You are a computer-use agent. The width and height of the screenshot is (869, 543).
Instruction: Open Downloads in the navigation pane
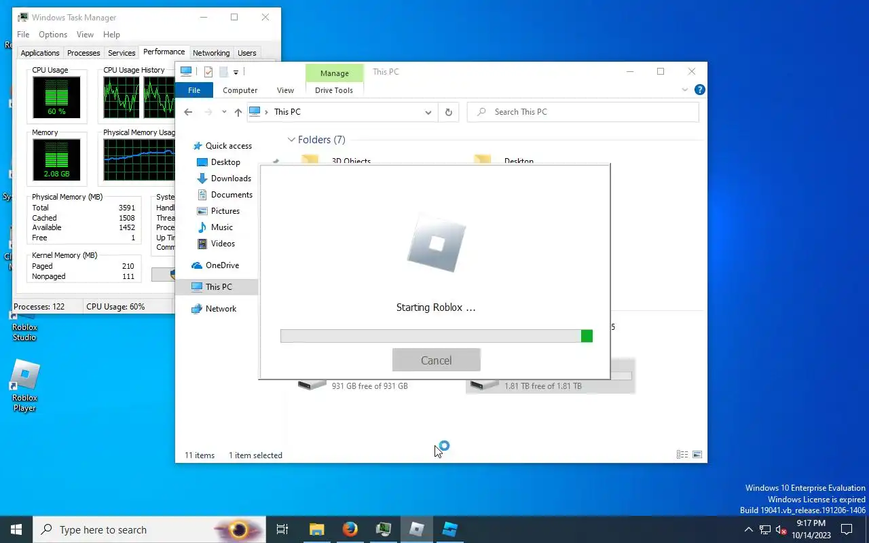(224, 179)
